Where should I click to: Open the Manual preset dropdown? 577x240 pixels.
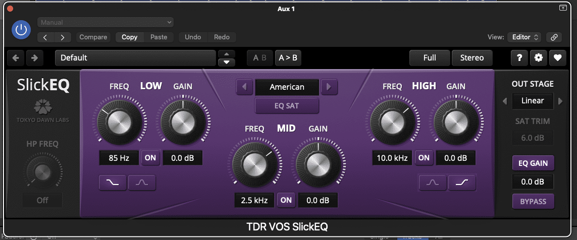[105, 22]
